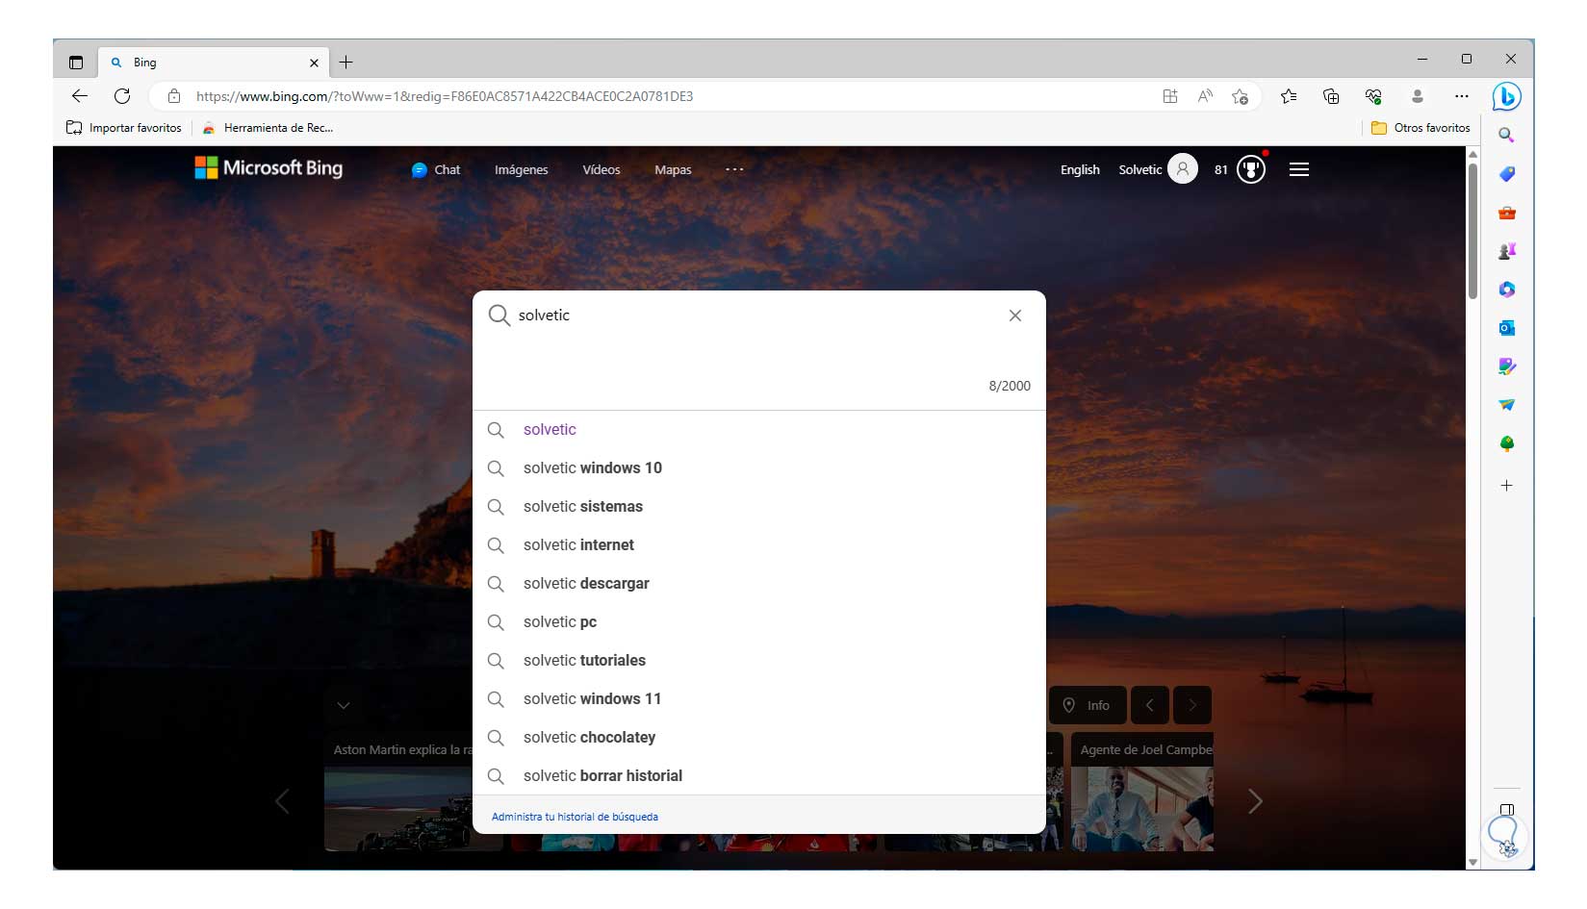Collapse the news feed chevron

click(344, 705)
